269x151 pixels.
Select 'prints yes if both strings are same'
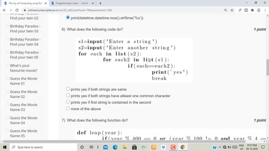coord(68,89)
